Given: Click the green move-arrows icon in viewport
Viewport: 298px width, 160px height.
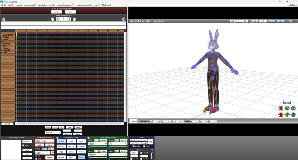Looking at the screenshot, I should 295,21.
